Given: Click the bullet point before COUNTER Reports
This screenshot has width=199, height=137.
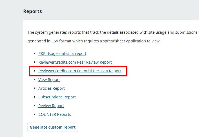Looking at the screenshot, I should pyautogui.click(x=34, y=114).
